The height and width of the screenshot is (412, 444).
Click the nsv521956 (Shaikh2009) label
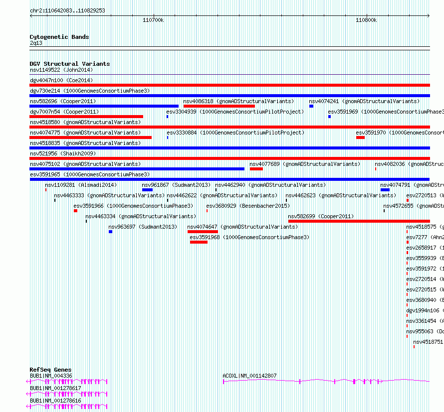63,153
